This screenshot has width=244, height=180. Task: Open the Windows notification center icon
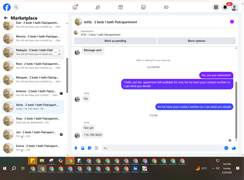238,168
